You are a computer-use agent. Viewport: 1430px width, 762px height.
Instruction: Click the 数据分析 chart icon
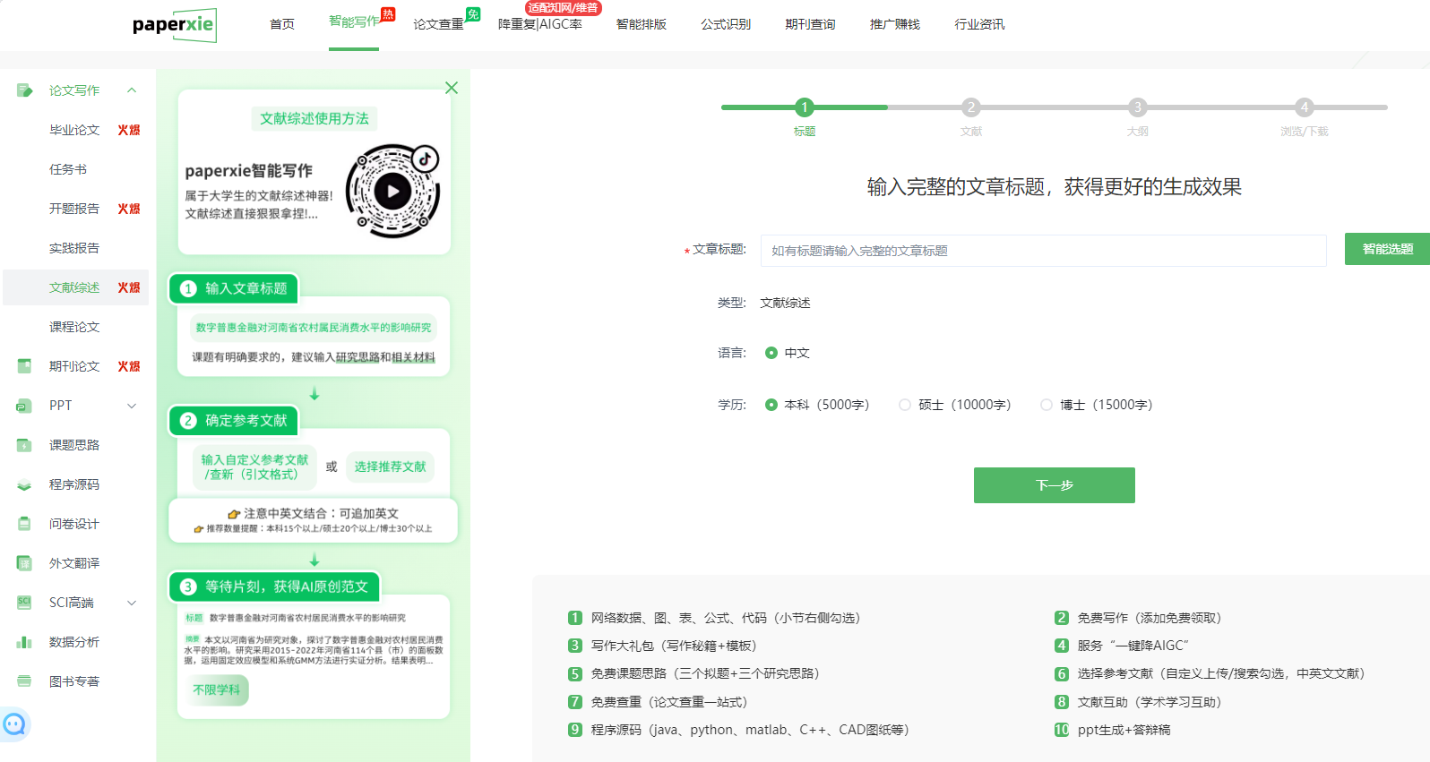tap(24, 642)
